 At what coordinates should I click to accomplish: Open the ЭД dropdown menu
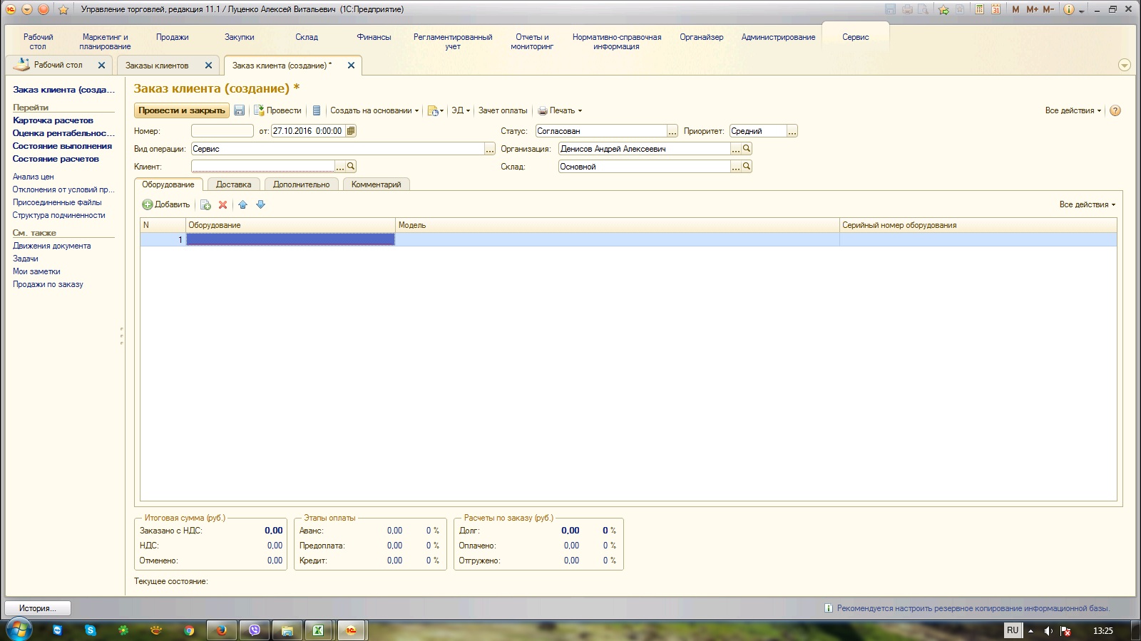click(460, 110)
